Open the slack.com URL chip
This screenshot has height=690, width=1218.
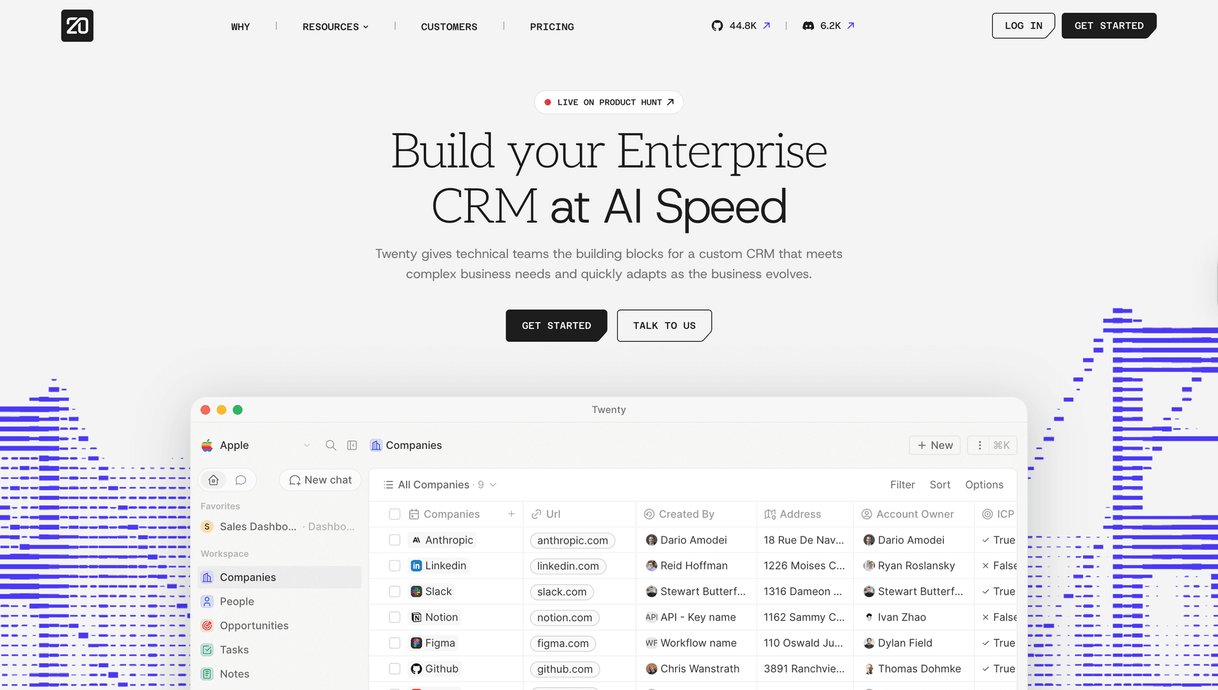[561, 592]
